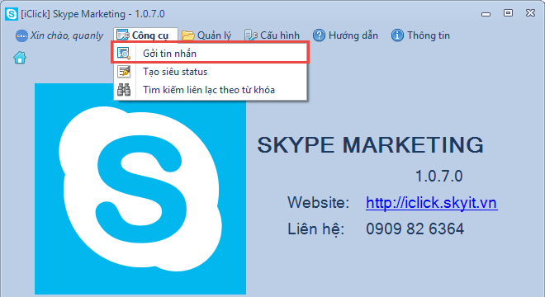Viewport: 545px width, 297px height.
Task: Click the binoculars search icon in the menu
Action: (x=124, y=90)
